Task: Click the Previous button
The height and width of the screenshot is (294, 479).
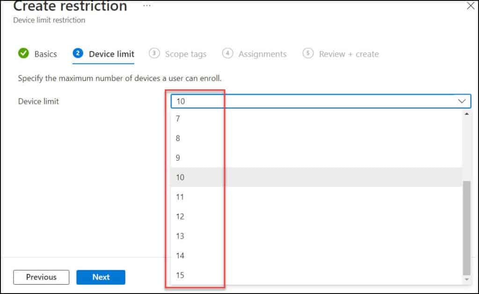Action: point(41,277)
